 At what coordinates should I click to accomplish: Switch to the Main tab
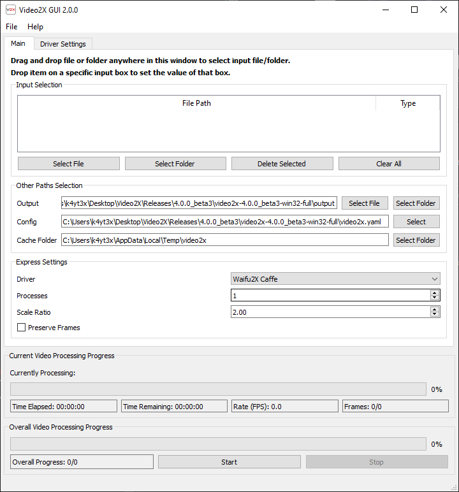(x=18, y=43)
